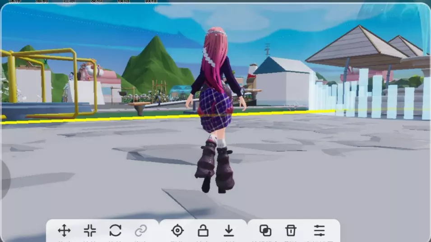Viewport: 431px width, 242px height.
Task: Select the white house with blue roof
Action: [x=283, y=83]
